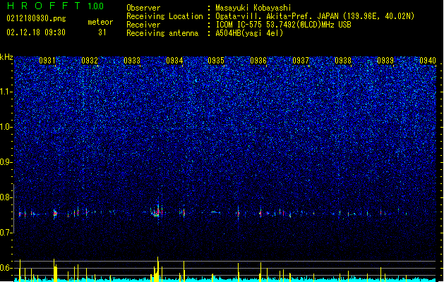444x282 pixels.
Task: Select the filename 0212180930.png
Action: coord(36,18)
